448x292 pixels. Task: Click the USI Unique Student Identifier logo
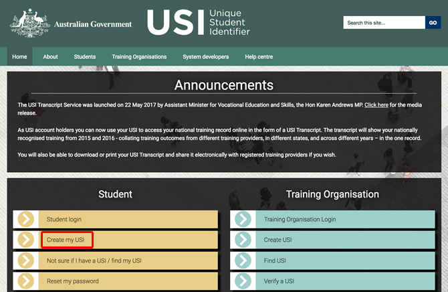(x=199, y=23)
